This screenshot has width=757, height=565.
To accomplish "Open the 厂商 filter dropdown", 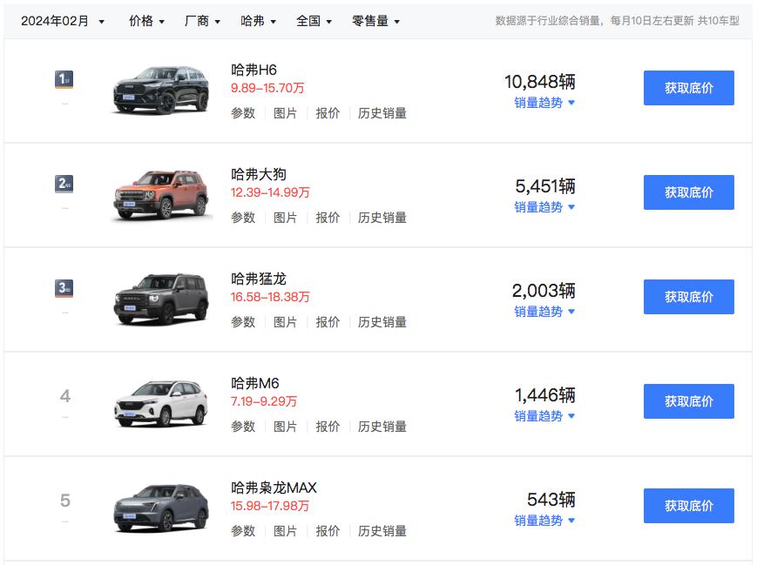I will [x=202, y=21].
